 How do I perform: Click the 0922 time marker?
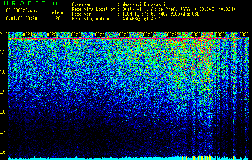coord(52,34)
